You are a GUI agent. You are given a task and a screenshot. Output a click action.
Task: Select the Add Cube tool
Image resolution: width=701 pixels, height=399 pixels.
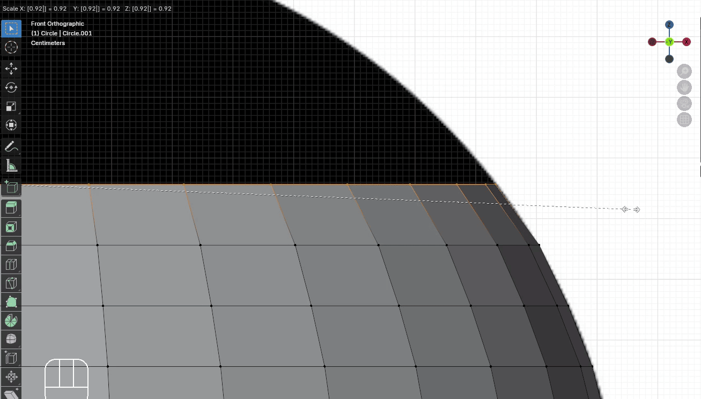[x=11, y=187]
